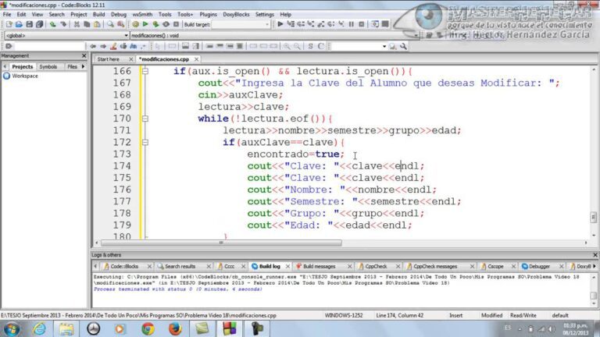This screenshot has width=600, height=337.
Task: Click the Save all files icon
Action: coord(39,24)
